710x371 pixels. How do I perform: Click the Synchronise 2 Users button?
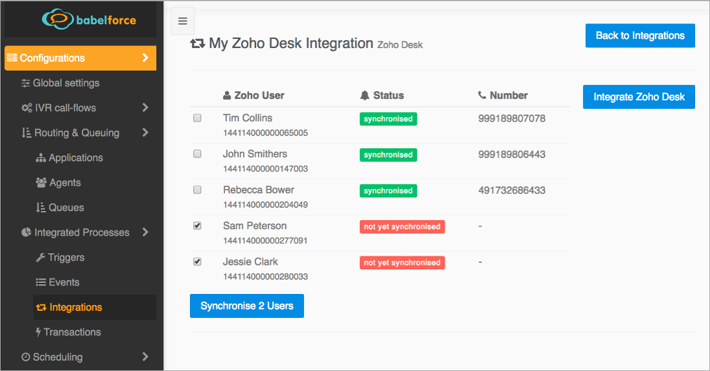[x=246, y=306]
